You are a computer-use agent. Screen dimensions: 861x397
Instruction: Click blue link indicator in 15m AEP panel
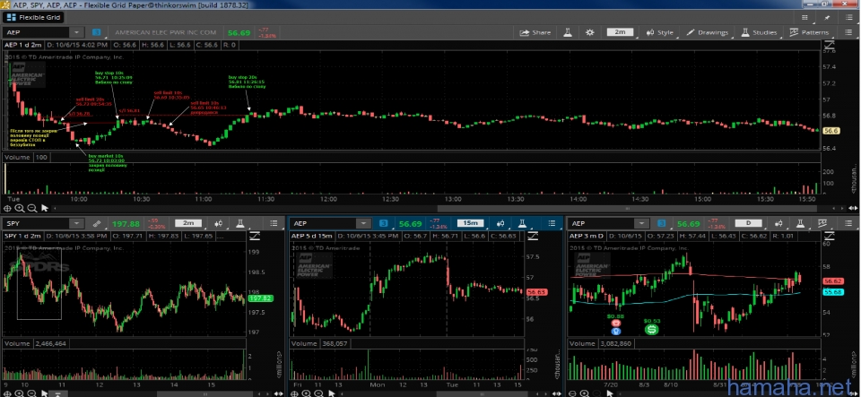383,224
